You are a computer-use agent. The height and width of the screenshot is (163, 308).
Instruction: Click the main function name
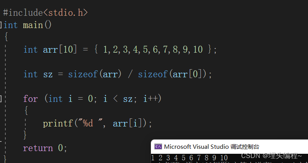[33, 25]
